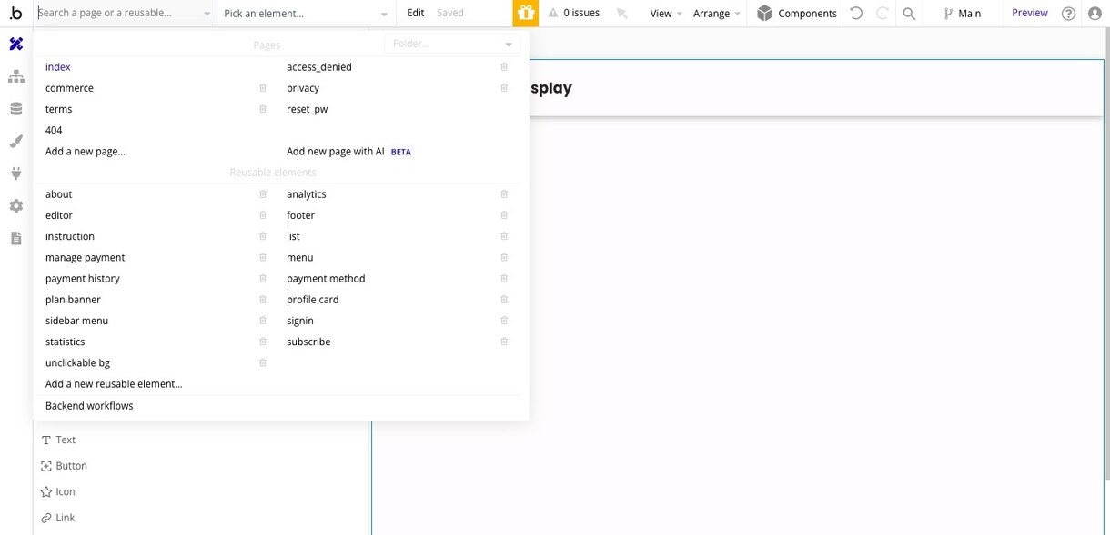Open the Design tab in left sidebar
The height and width of the screenshot is (535, 1110).
pyautogui.click(x=16, y=45)
